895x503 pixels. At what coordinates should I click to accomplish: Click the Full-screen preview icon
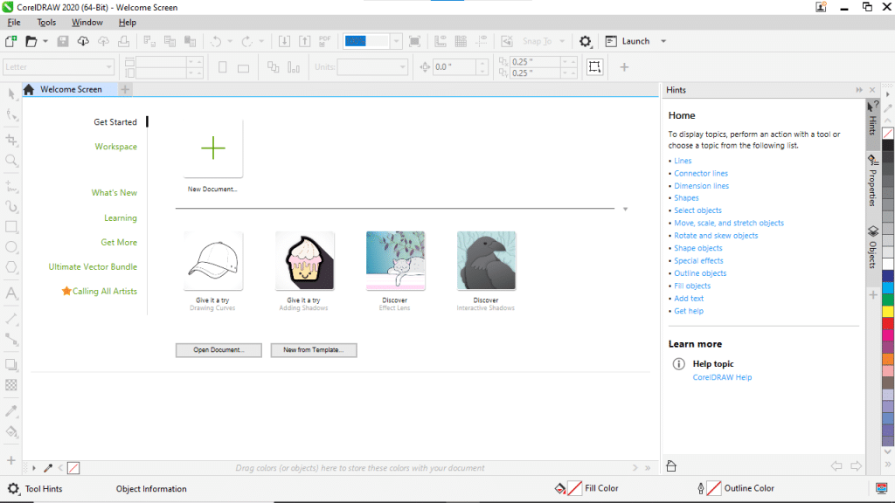pos(415,41)
